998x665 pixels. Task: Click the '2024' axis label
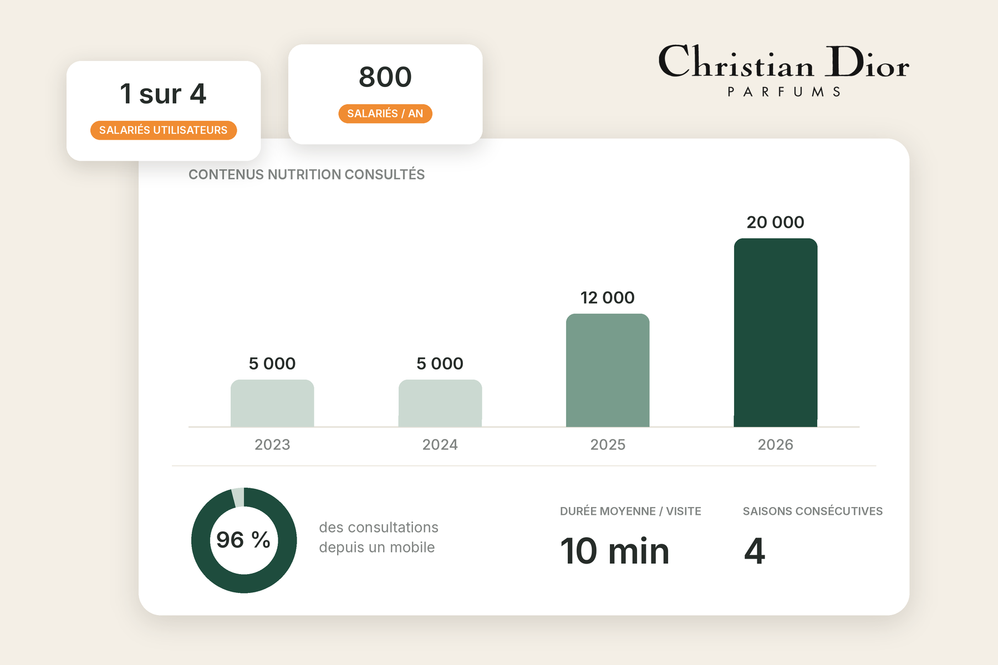440,444
